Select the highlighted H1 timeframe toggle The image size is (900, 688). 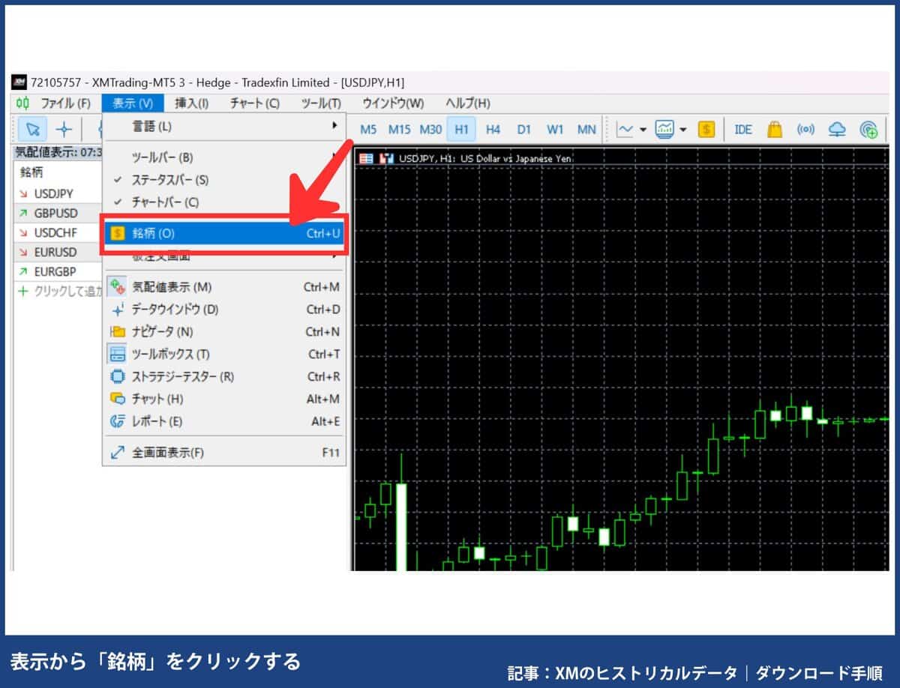(x=462, y=129)
